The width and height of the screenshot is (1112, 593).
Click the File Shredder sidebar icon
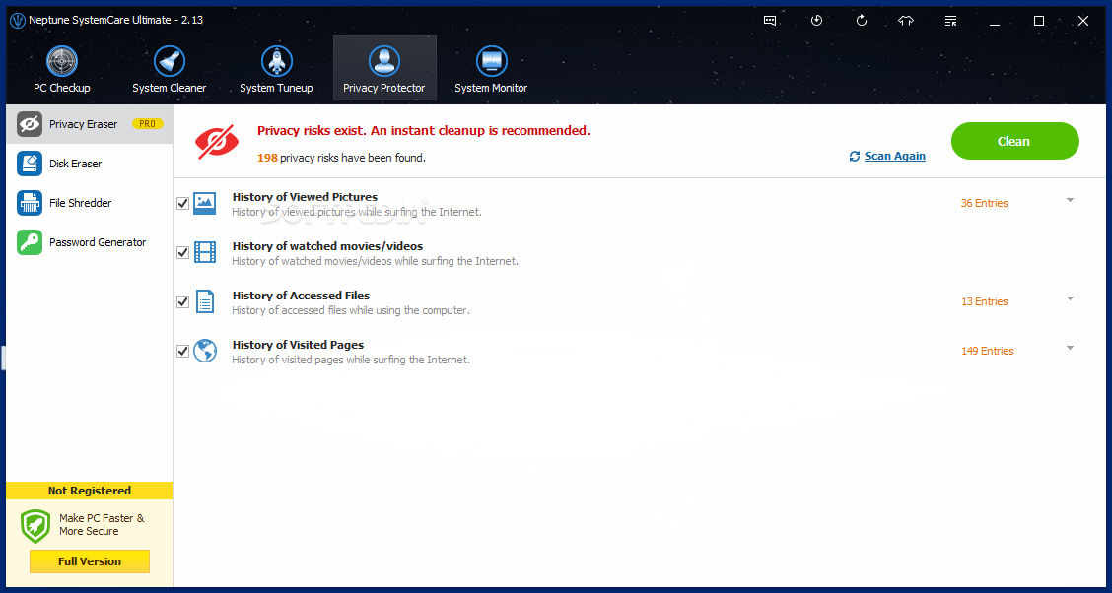pos(30,203)
